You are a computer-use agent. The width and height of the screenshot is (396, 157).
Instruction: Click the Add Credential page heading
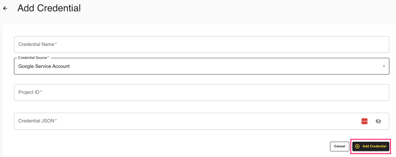[49, 8]
